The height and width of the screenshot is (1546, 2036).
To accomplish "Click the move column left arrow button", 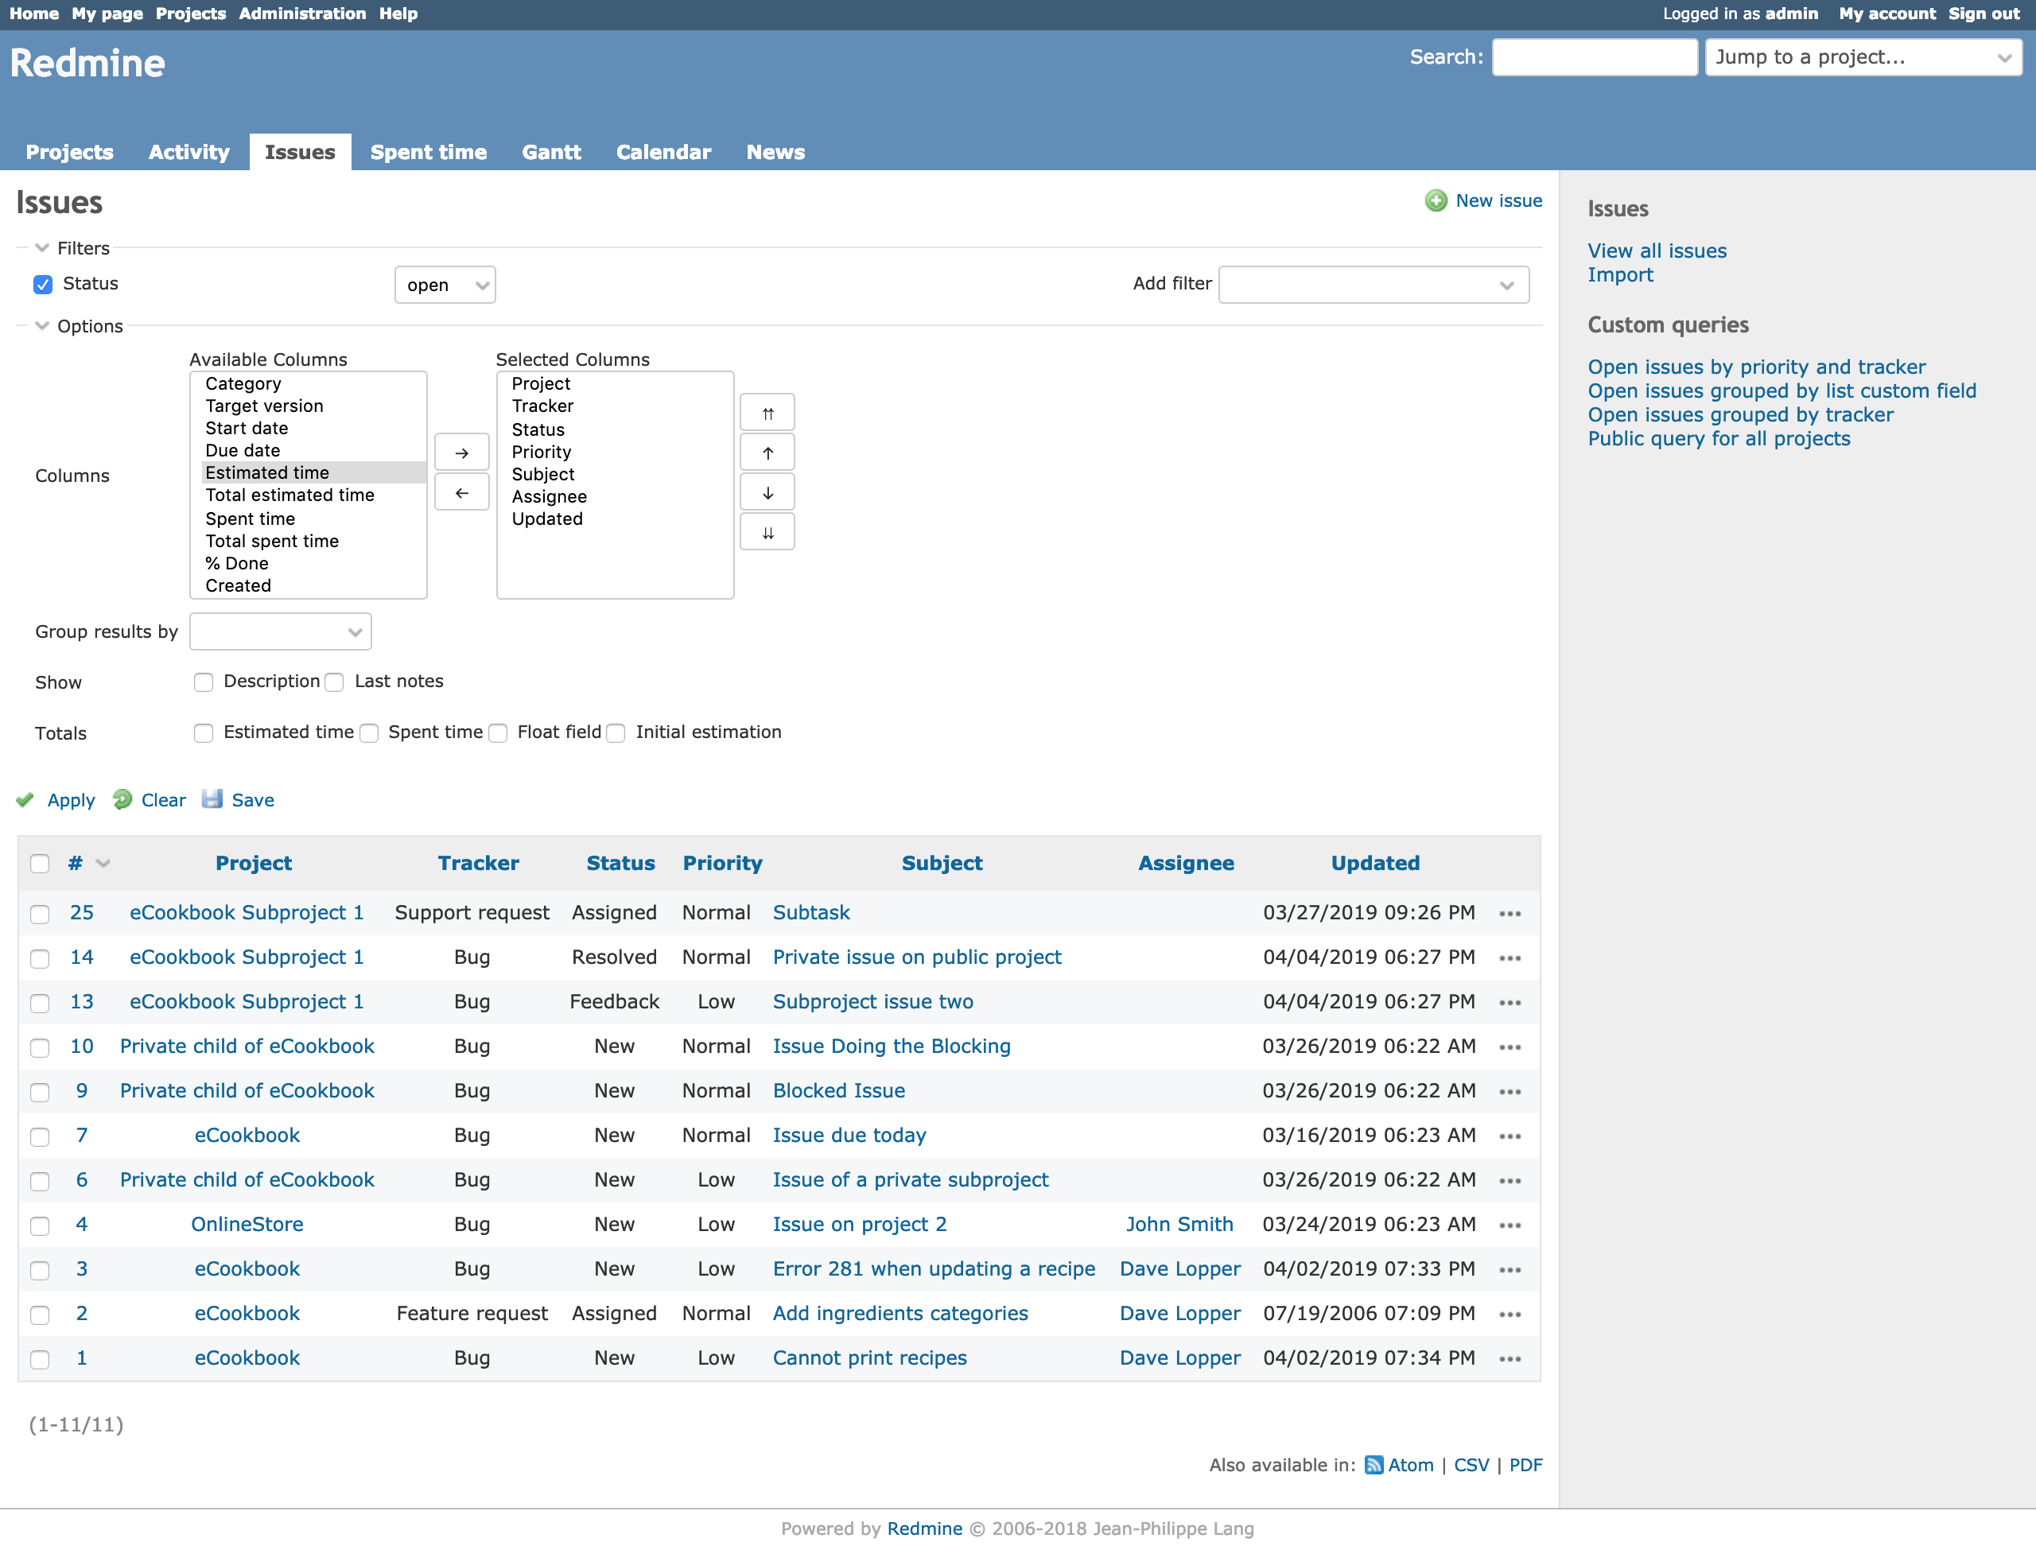I will pos(461,493).
